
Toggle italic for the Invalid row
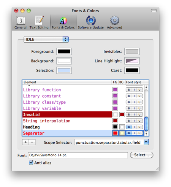pyautogui.click(x=134, y=114)
